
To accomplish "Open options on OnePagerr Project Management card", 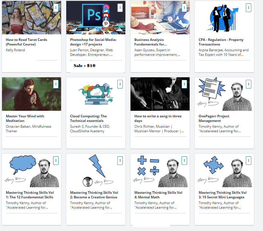I will pyautogui.click(x=249, y=84).
